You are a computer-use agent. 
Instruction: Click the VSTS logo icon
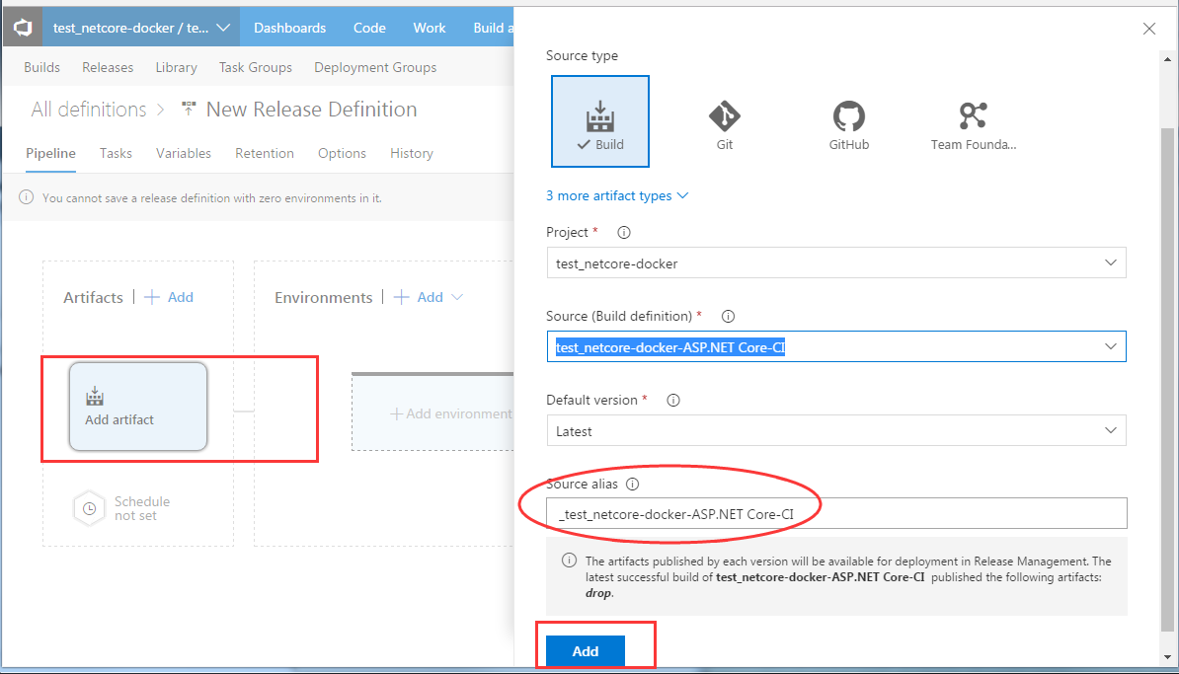tap(23, 28)
